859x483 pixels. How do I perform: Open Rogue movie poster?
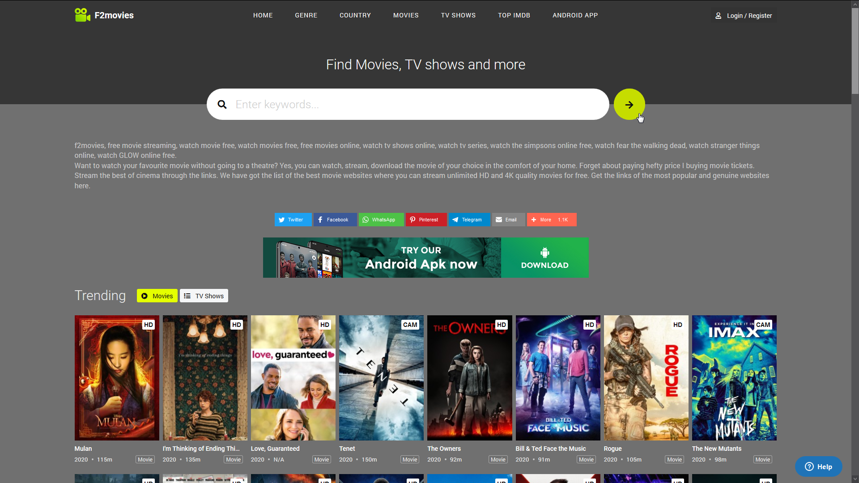(646, 378)
